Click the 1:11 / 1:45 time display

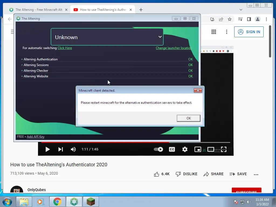[90, 149]
